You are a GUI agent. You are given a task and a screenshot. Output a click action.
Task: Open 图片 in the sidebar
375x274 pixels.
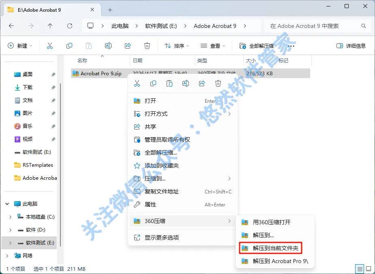[x=27, y=113]
